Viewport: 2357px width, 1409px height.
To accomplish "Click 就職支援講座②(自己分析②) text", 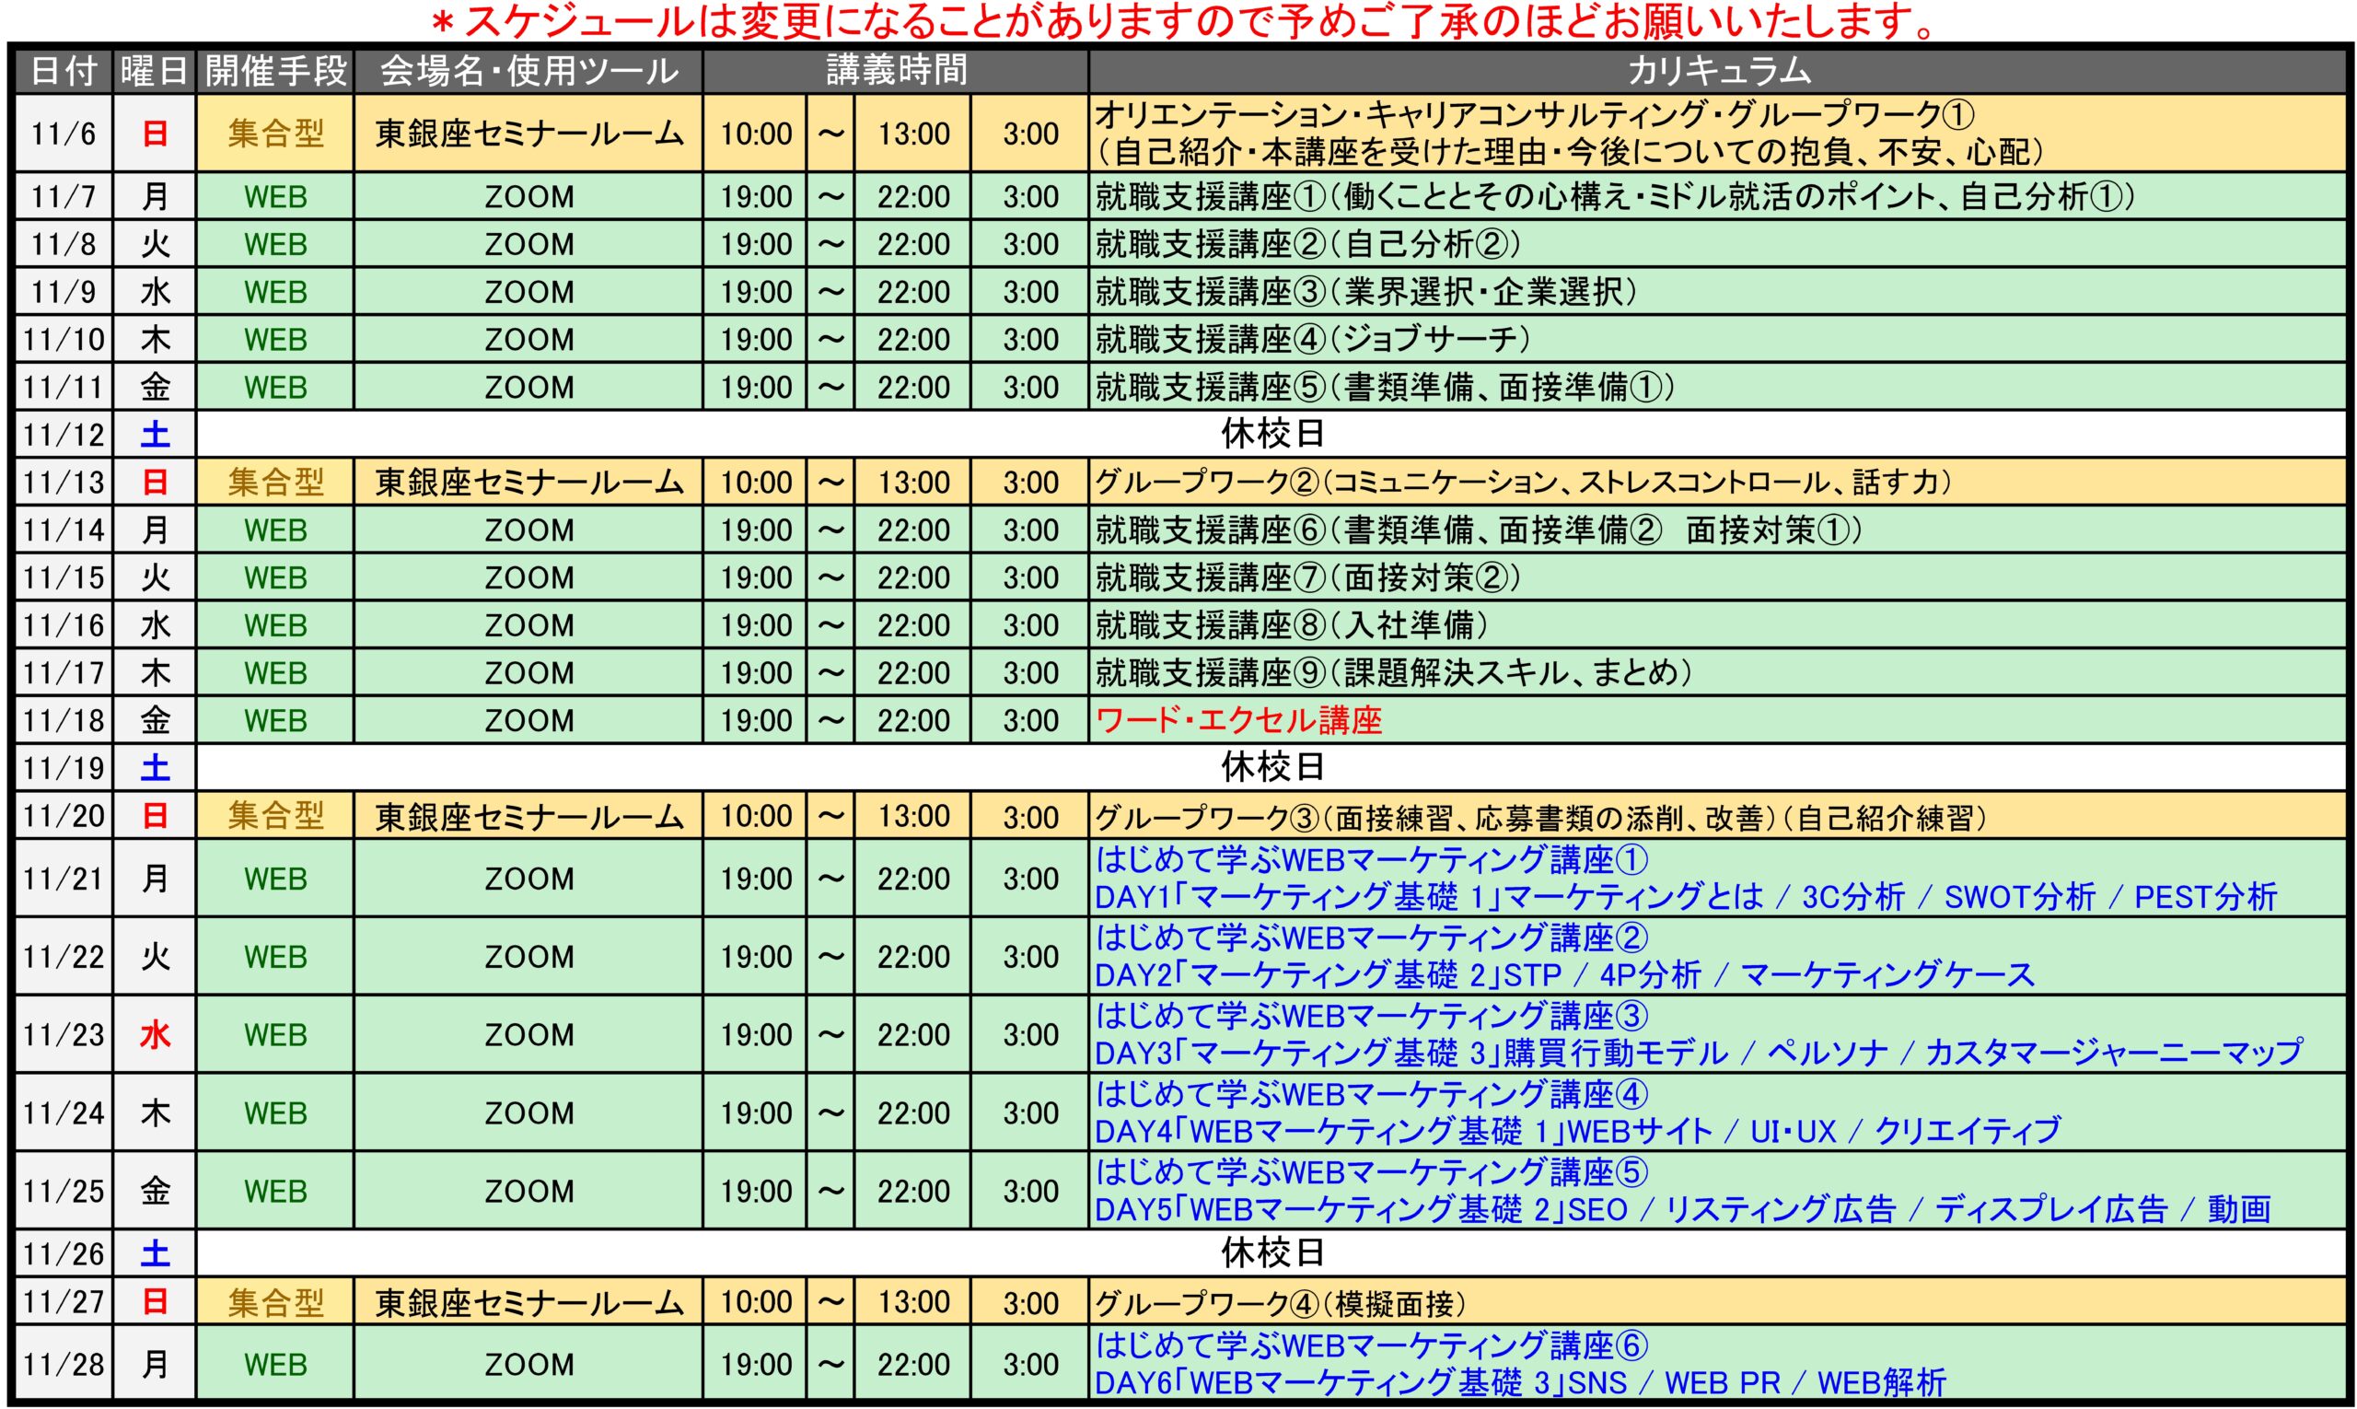I will (x=1307, y=244).
